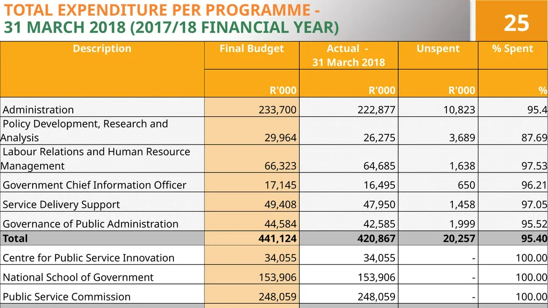Click actual value 47,950
The height and width of the screenshot is (308, 548).
[379, 205]
